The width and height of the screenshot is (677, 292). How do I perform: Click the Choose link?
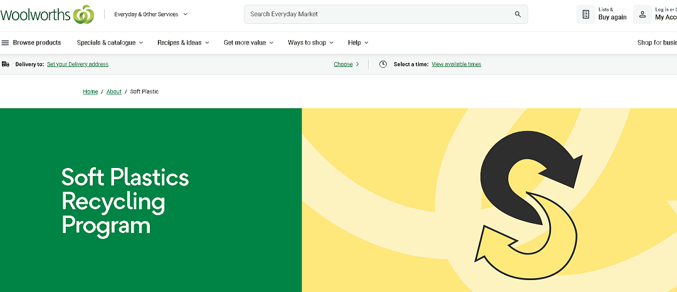[x=344, y=65]
